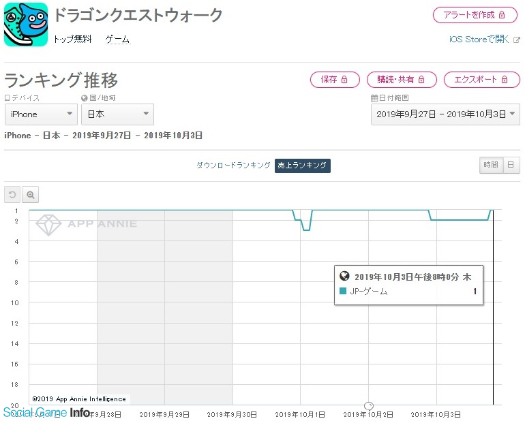Viewport: 525px width, 421px height.
Task: Open the date range dropdown
Action: (446, 114)
